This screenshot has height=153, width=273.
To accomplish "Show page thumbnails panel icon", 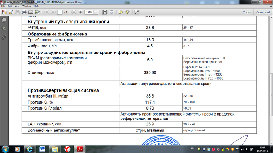I will tap(4, 20).
